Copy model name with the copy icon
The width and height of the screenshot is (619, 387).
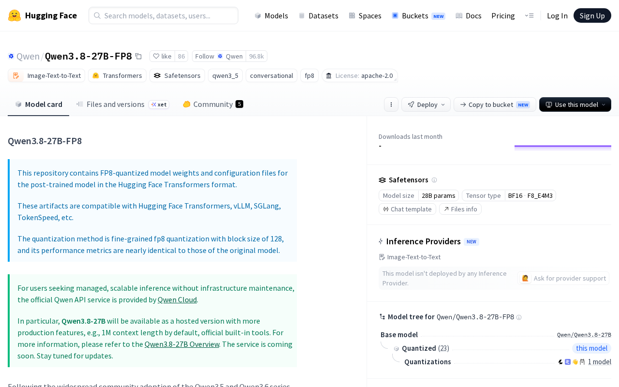(x=138, y=56)
